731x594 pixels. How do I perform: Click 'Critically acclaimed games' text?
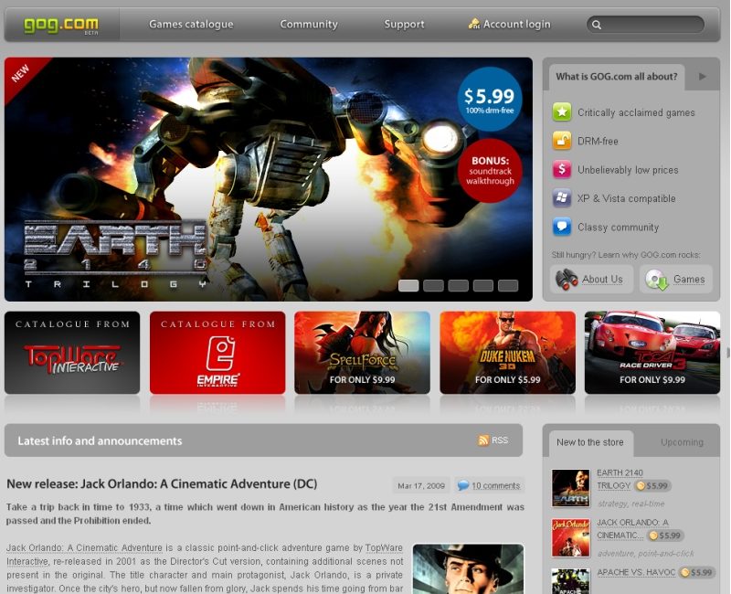(636, 112)
